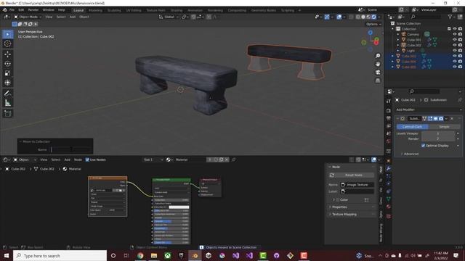Select the Cursor tool in viewport toolbar
This screenshot has height=261, width=465.
tap(8, 43)
